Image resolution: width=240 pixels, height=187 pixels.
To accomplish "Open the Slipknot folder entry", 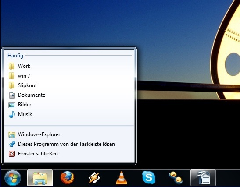I will pos(69,85).
